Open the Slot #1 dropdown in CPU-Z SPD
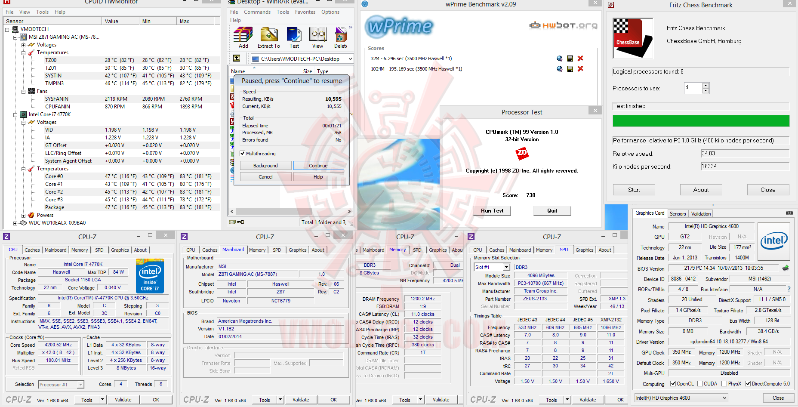Screen dimensions: 798x407 coord(506,267)
